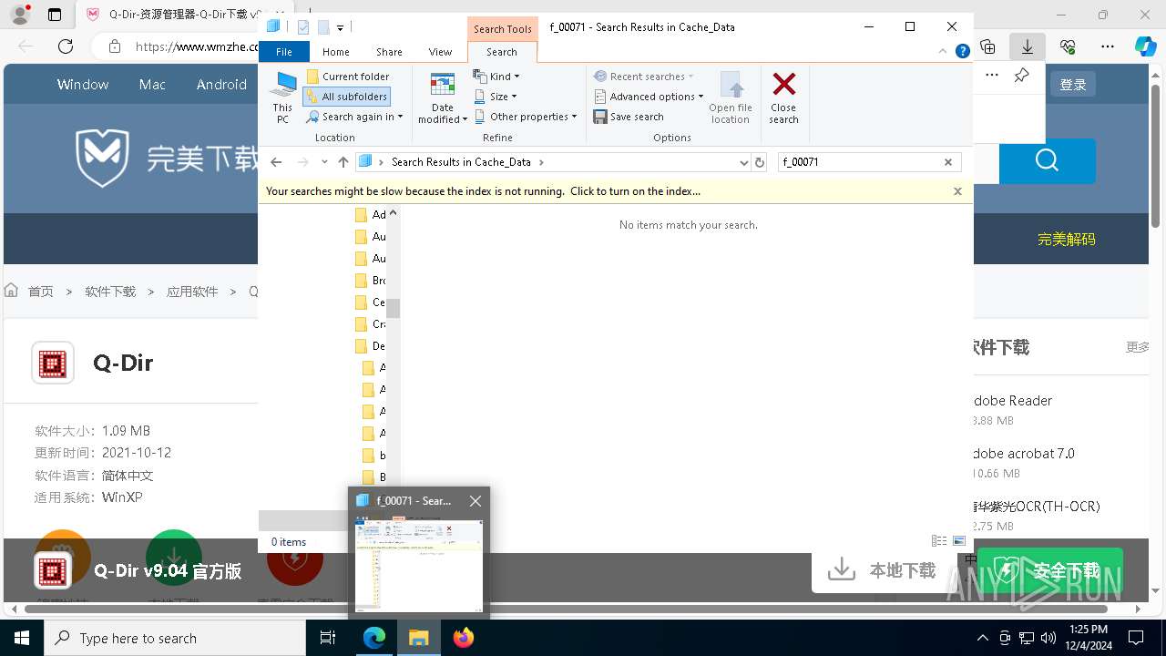Click Edge downloads toolbar icon
The image size is (1166, 656).
tap(1028, 46)
